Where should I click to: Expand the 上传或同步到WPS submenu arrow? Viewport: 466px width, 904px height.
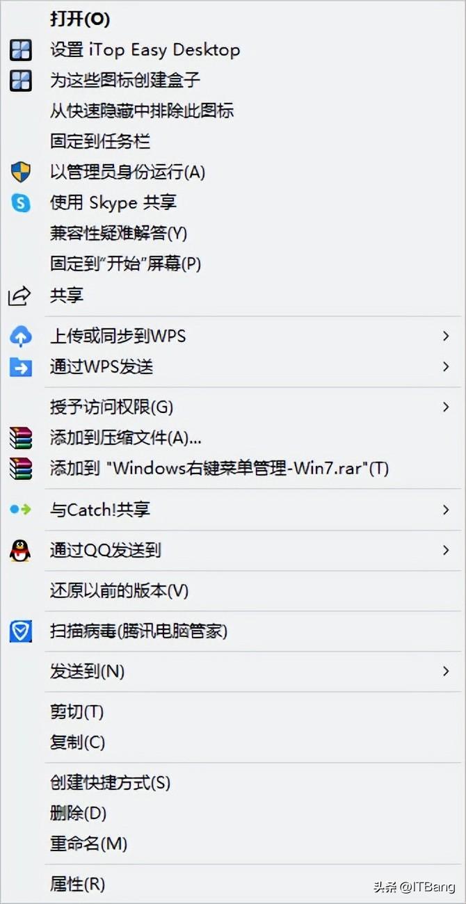click(446, 337)
